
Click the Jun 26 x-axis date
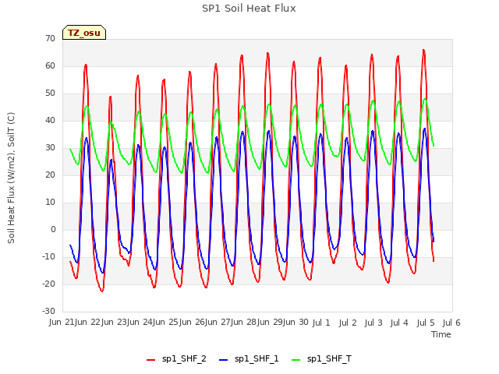pyautogui.click(x=192, y=323)
